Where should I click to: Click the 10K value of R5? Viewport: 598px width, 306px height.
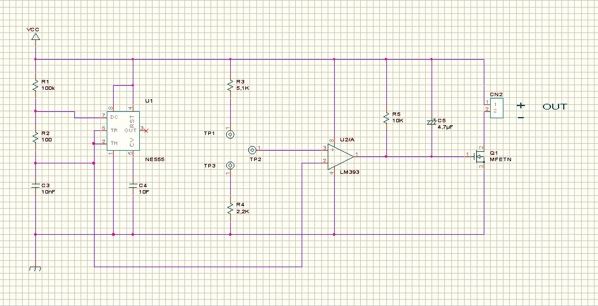(x=397, y=121)
